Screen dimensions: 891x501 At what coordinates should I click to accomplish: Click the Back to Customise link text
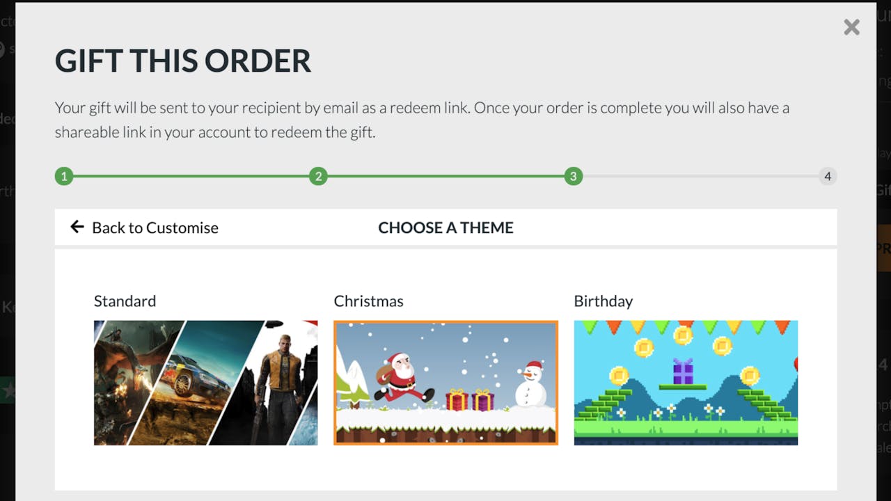pyautogui.click(x=155, y=228)
